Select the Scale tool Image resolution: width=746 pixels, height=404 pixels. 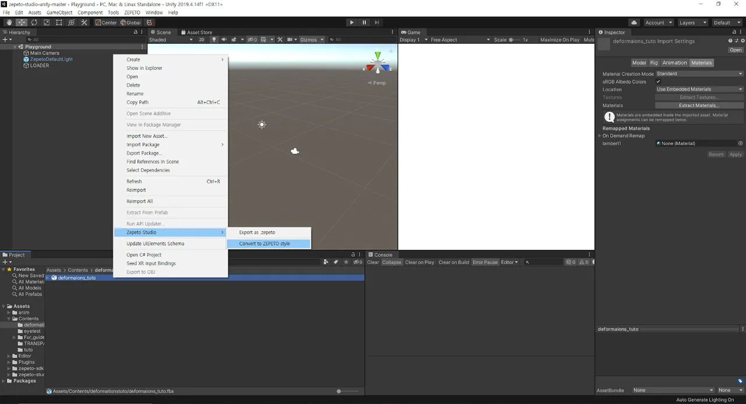[47, 22]
